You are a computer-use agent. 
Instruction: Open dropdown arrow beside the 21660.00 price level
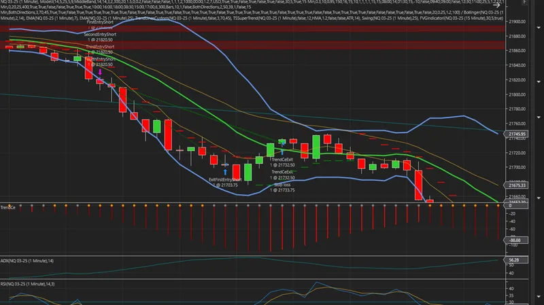539,198
